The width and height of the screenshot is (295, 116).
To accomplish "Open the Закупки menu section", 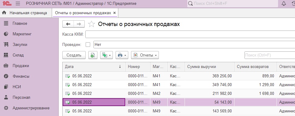I will coord(20,44).
